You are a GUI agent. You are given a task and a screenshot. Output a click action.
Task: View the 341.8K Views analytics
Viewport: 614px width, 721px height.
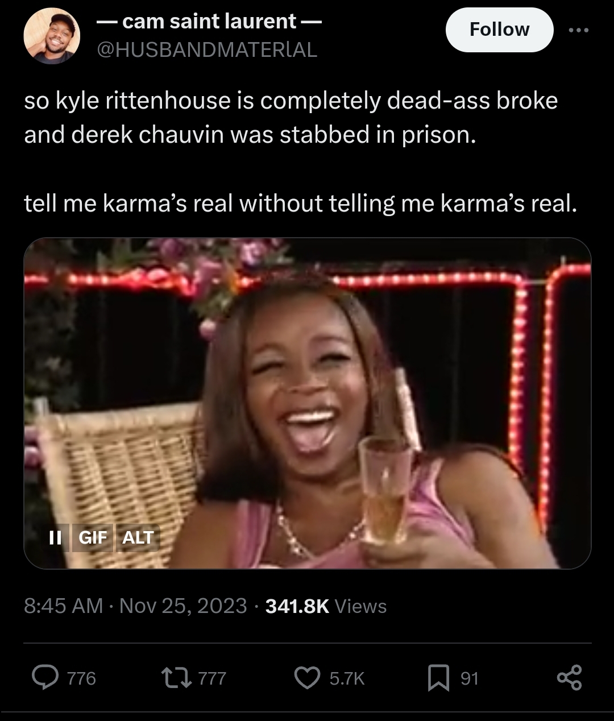coord(326,606)
